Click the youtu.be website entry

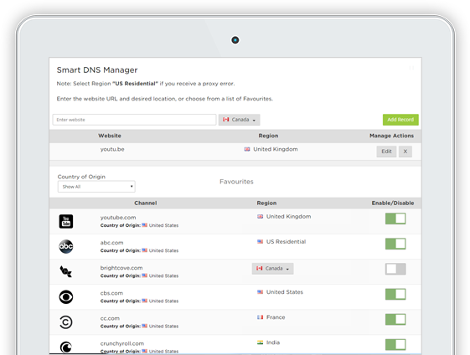click(x=112, y=149)
